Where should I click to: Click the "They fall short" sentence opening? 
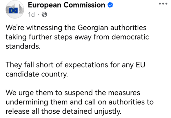(x=30, y=65)
